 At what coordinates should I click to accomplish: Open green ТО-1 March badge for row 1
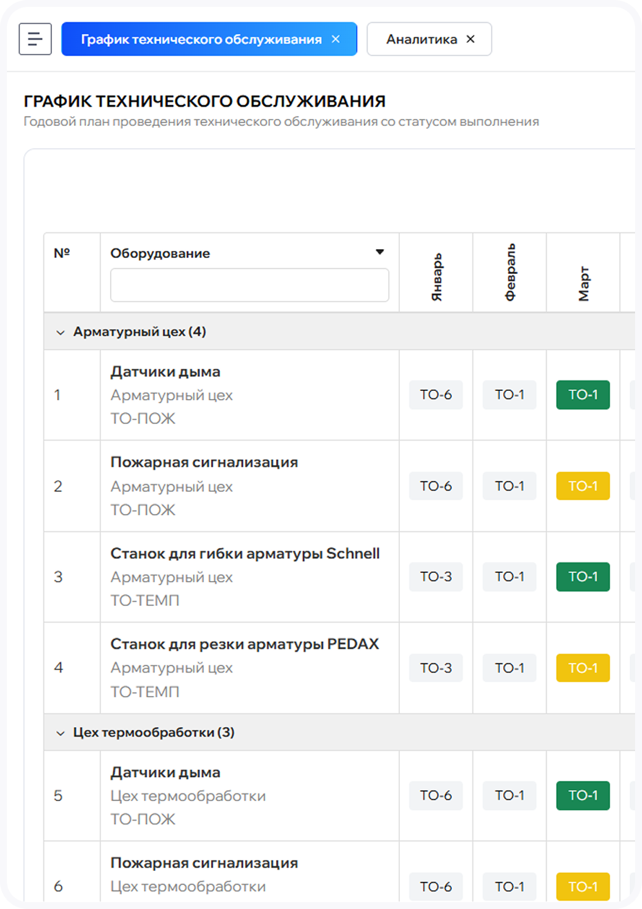click(x=583, y=395)
